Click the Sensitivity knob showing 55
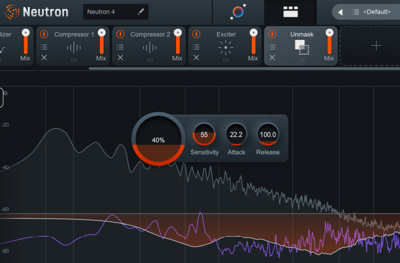Viewport: 400px width, 263px height. click(204, 134)
